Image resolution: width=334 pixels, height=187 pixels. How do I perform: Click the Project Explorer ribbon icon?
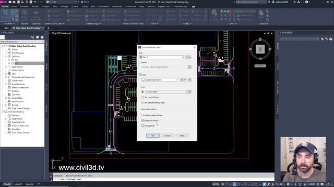pyautogui.click(x=25, y=15)
